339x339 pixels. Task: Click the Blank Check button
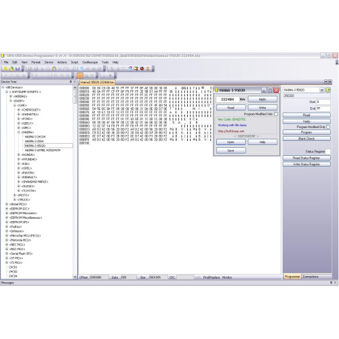[306, 138]
